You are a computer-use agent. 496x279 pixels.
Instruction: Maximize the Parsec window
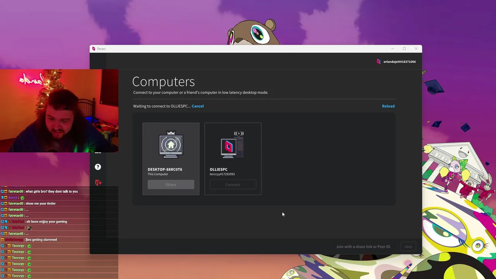point(404,49)
